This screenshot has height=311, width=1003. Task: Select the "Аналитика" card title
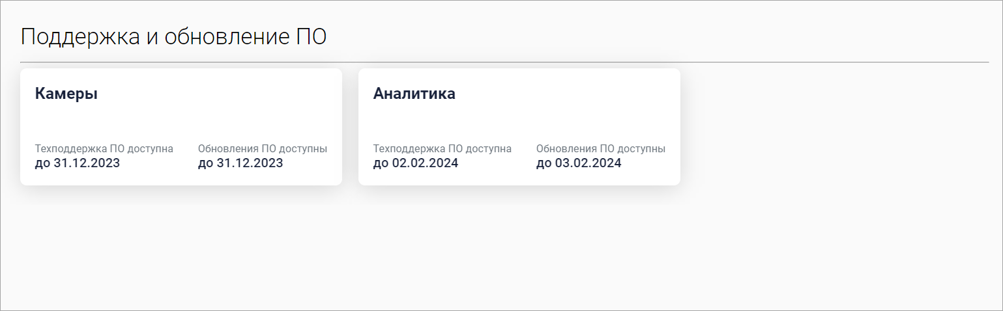[414, 94]
